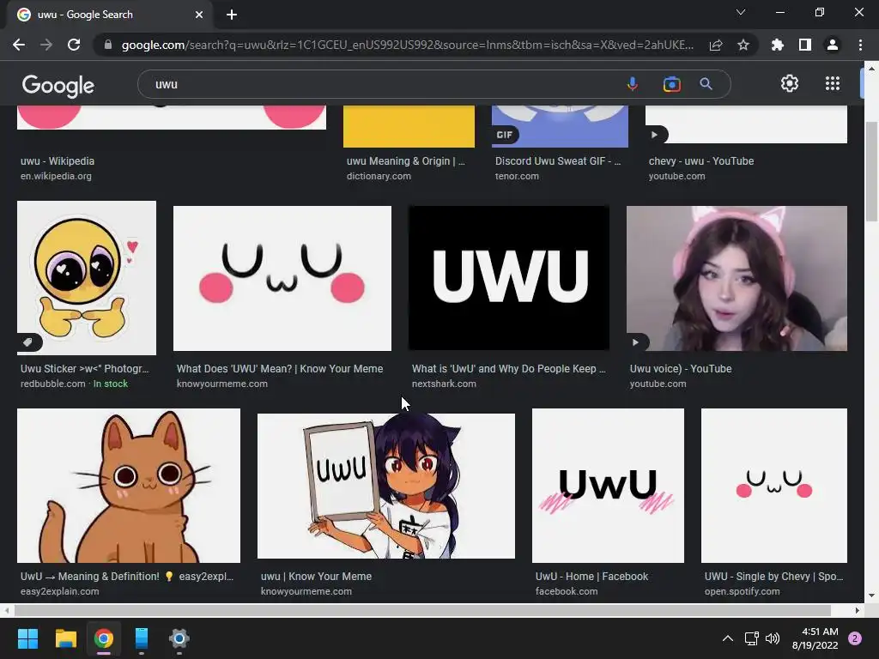879x659 pixels.
Task: Submit search with magnifier icon
Action: pos(706,84)
